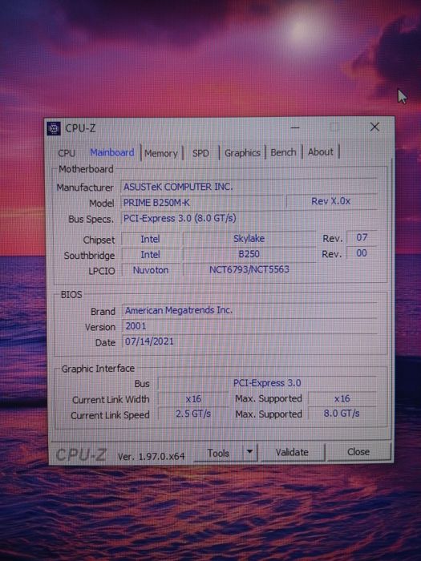
Task: Minimize the CPU-Z window
Action: [295, 127]
